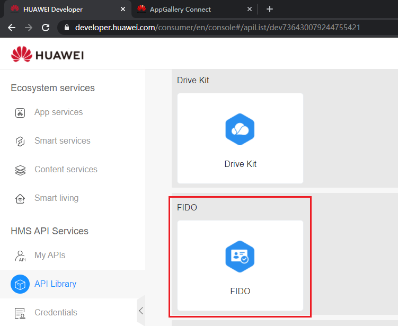398x326 pixels.
Task: Click the Smart living house icon
Action: 20,198
